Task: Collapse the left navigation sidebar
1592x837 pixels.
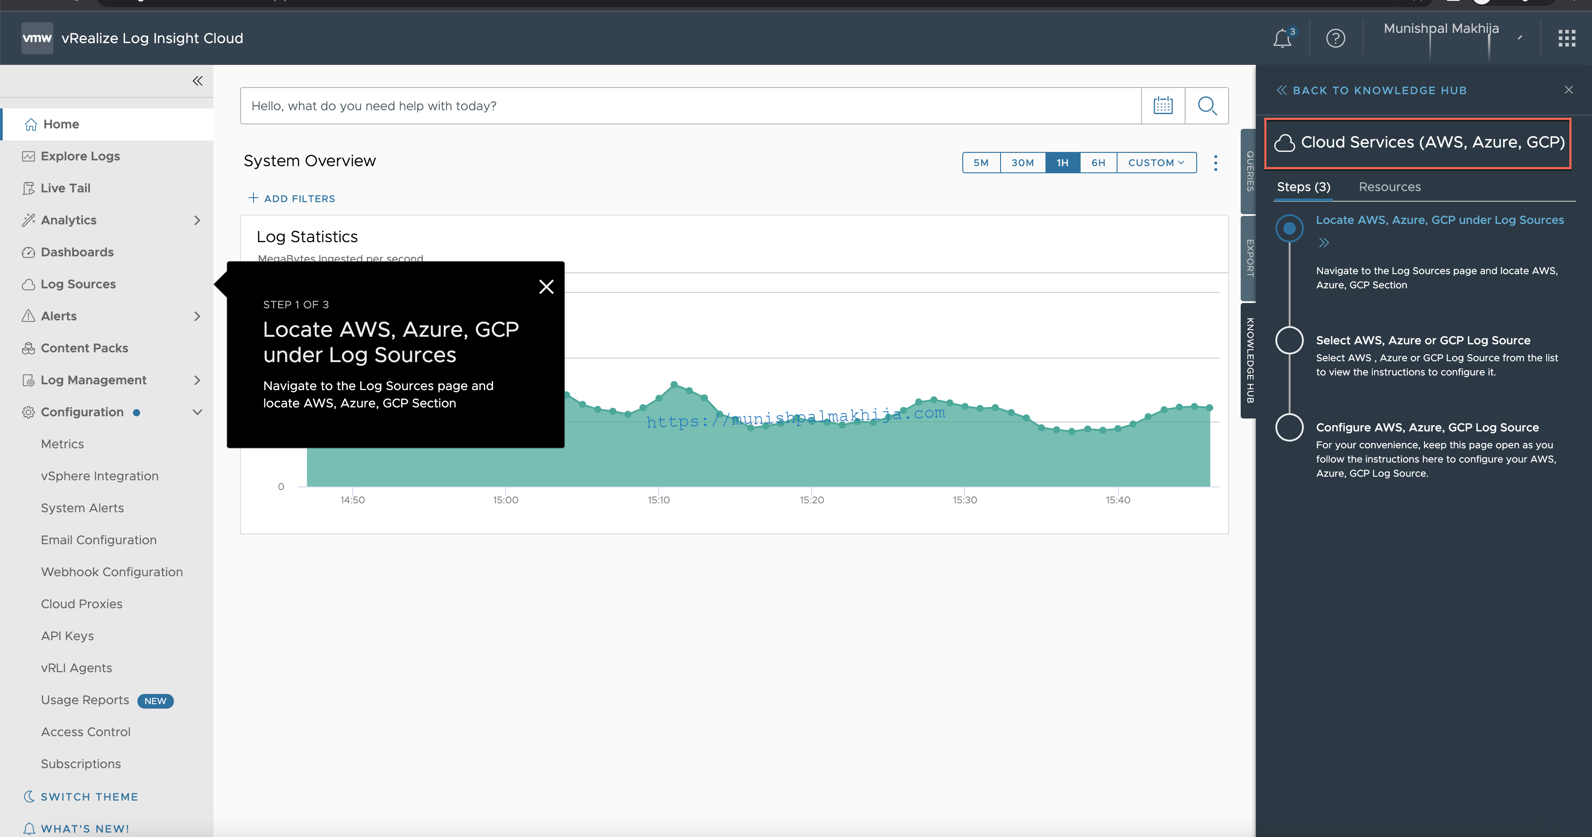Action: (197, 81)
